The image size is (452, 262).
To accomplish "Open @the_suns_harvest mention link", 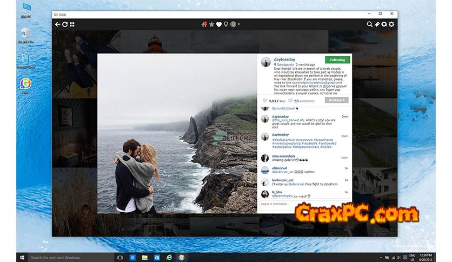I will tap(285, 120).
